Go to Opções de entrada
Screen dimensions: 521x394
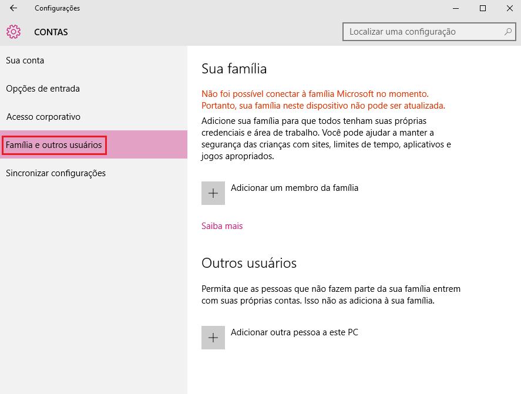(x=43, y=89)
